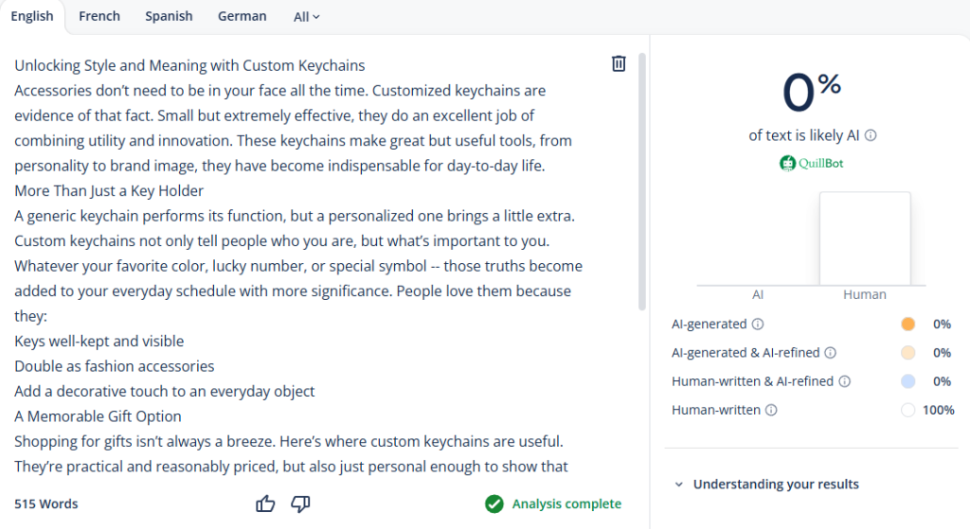Image resolution: width=970 pixels, height=529 pixels.
Task: Click info icon next to AI-generated label
Action: (x=758, y=324)
